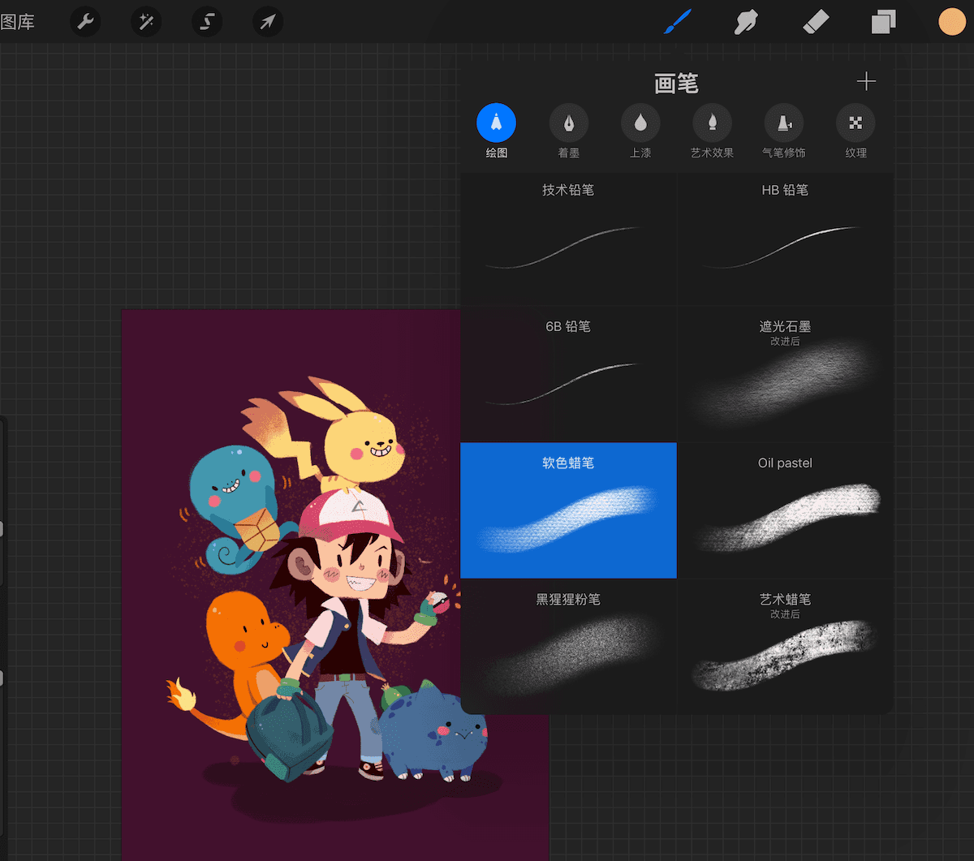Switch to the 着墨 brush category

click(x=568, y=131)
